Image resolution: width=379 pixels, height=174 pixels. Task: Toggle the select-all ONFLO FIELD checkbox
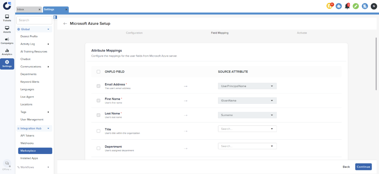pos(98,72)
